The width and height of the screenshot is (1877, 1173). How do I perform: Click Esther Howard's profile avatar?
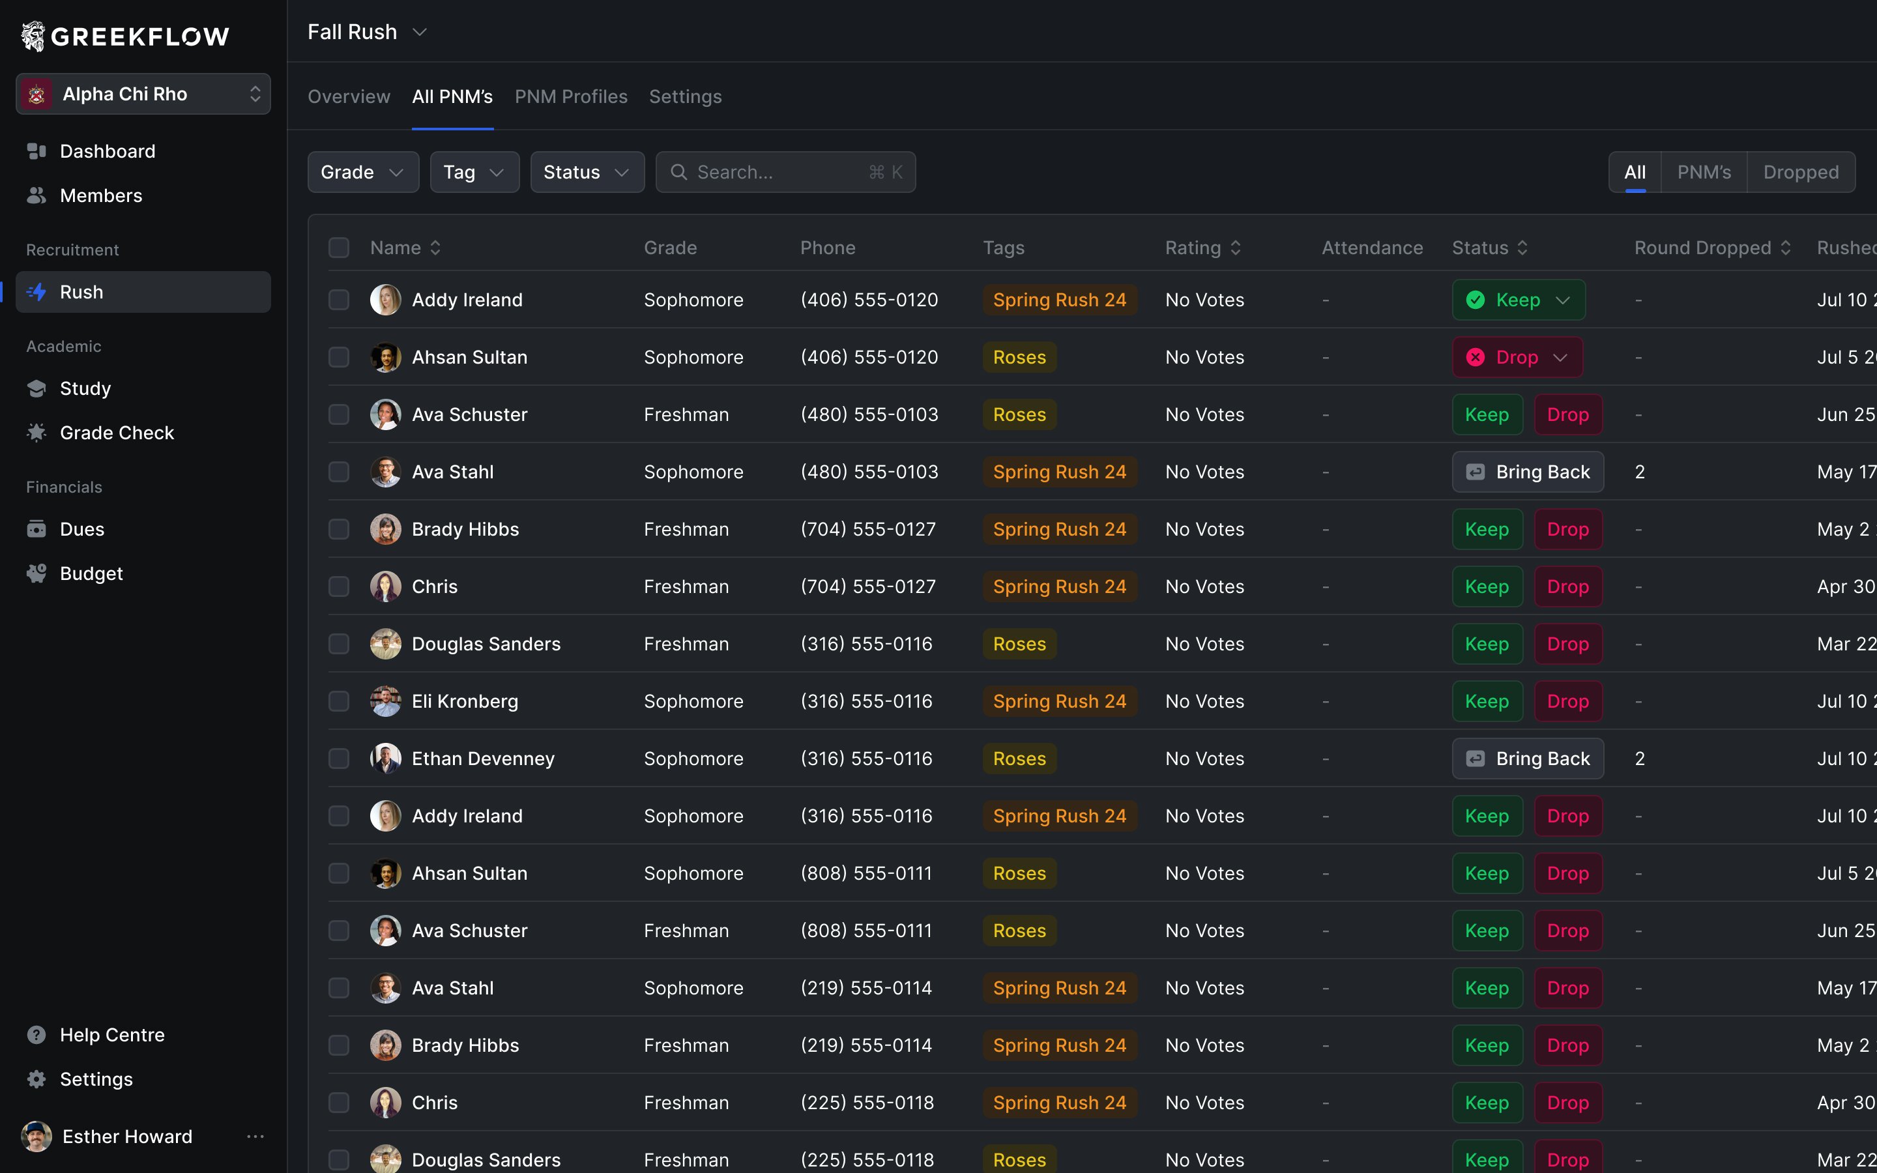36,1137
